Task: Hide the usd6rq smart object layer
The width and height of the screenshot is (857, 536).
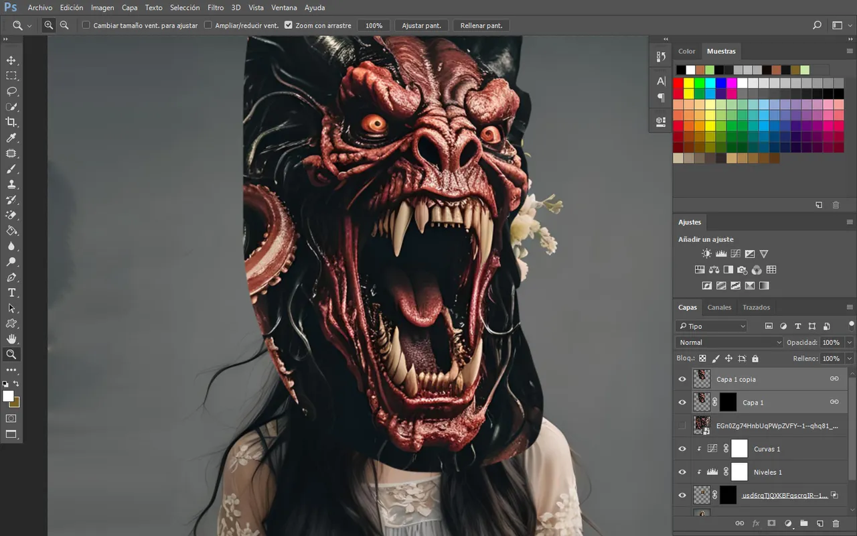Action: tap(682, 495)
